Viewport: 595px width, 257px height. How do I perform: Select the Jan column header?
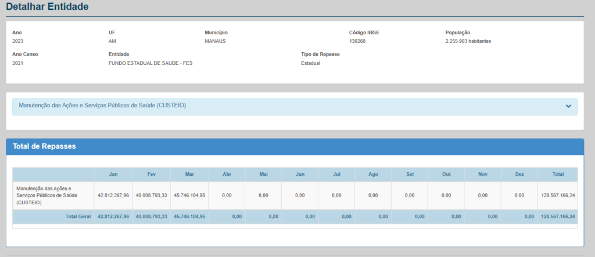[x=113, y=174]
